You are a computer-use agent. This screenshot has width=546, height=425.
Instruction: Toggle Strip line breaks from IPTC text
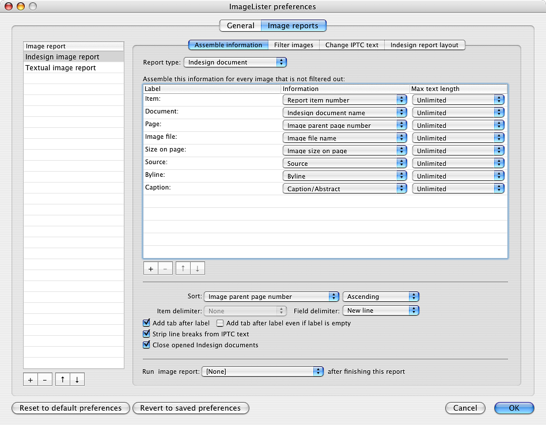click(147, 334)
